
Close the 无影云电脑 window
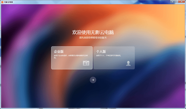(181, 2)
